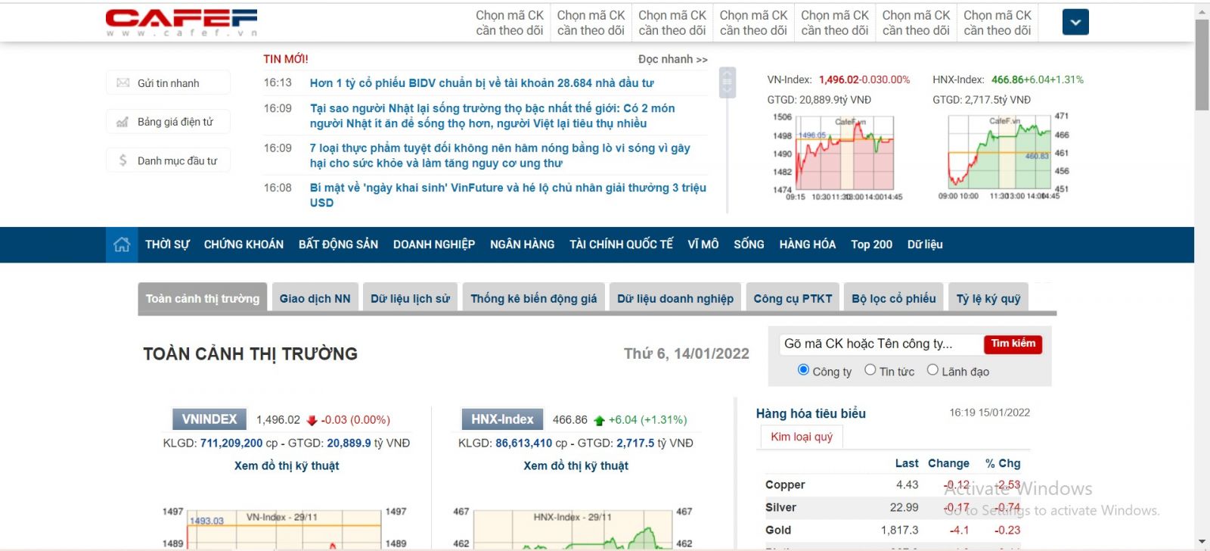Viewport: 1210px width, 551px height.
Task: Switch to Thống kê biến động giá tab
Action: coord(534,299)
